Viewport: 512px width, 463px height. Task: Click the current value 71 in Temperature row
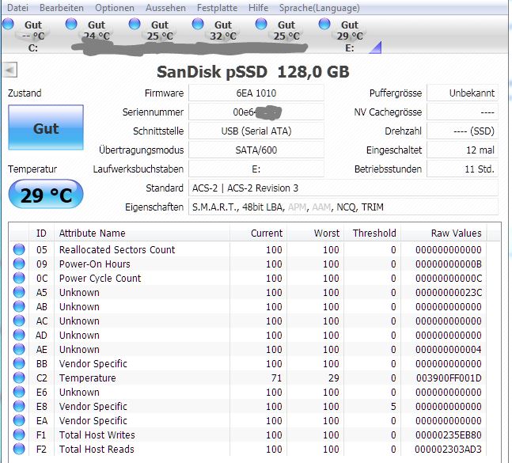(x=276, y=378)
